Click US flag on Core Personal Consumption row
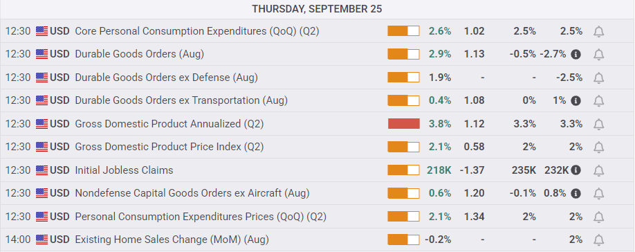 [42, 31]
